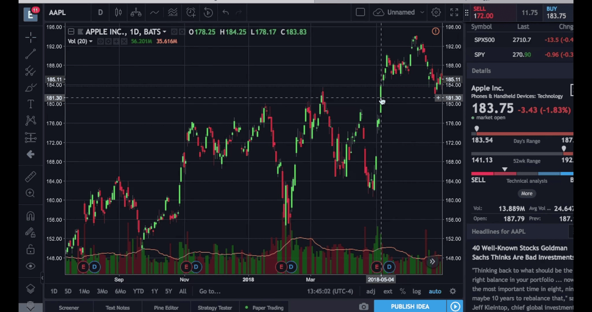Select the trend line drawing tool
592x312 pixels.
30,54
